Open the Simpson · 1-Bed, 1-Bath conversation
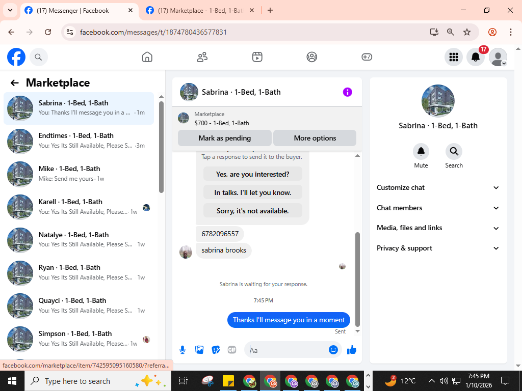This screenshot has height=391, width=522. [79, 339]
